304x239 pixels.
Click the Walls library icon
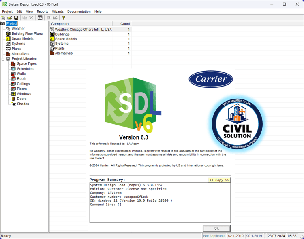13,74
